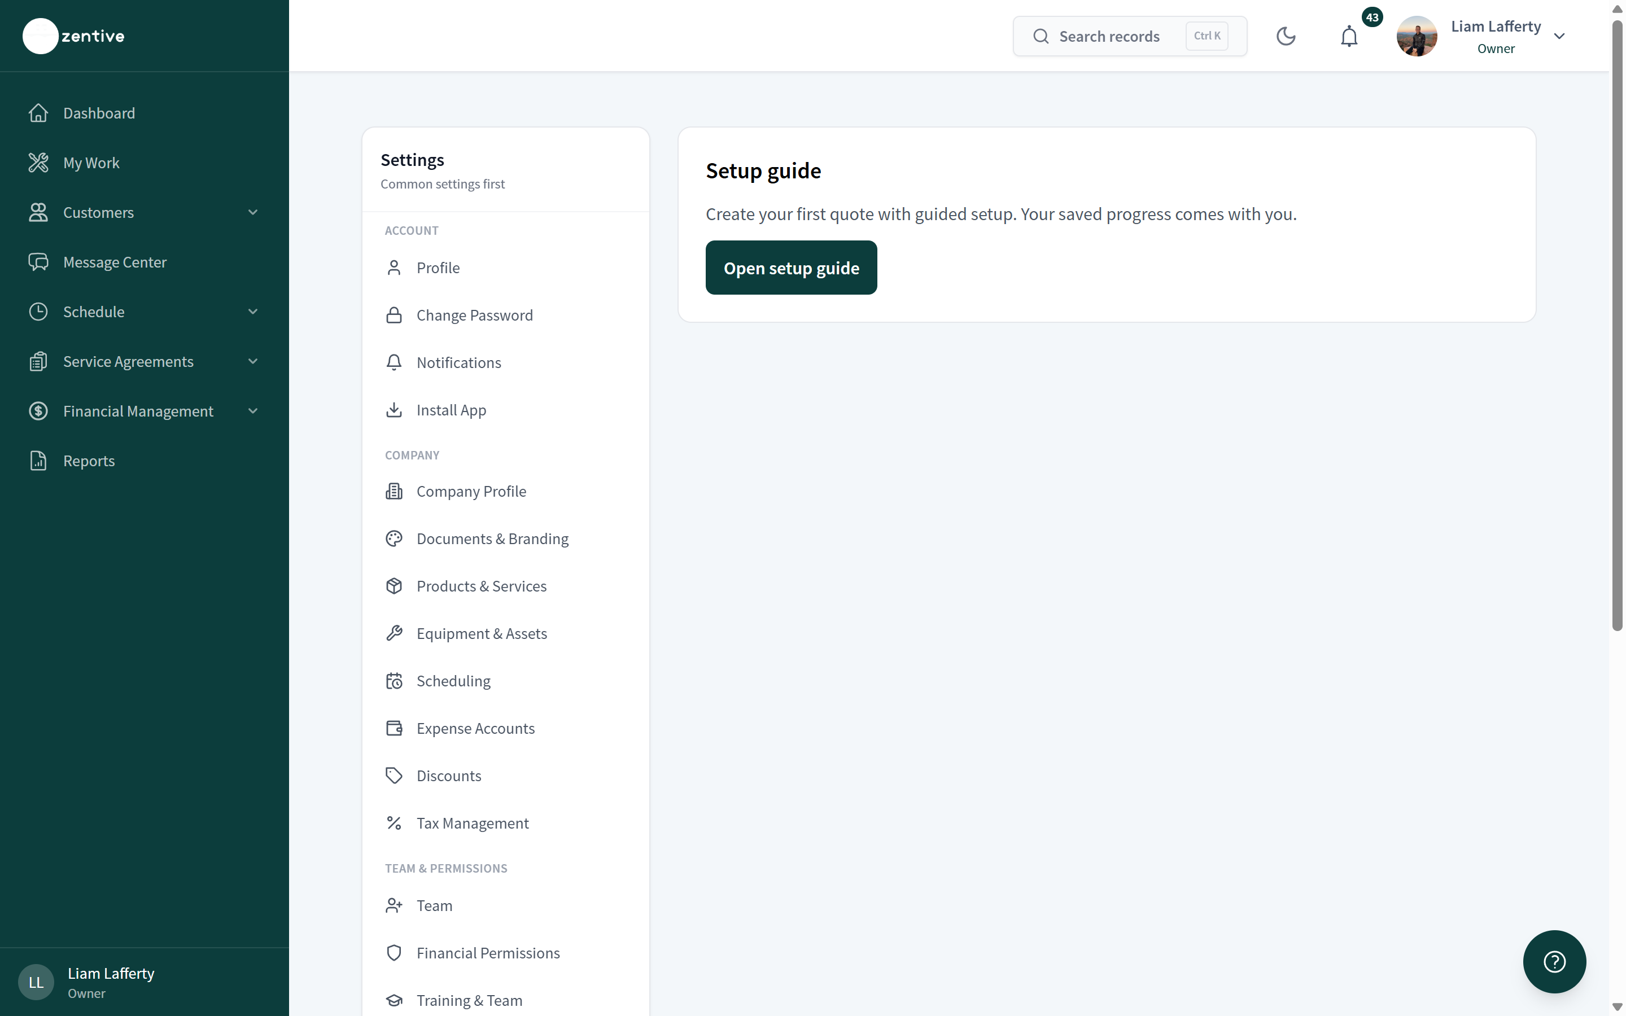Image resolution: width=1626 pixels, height=1016 pixels.
Task: Open Team settings
Action: point(506,906)
